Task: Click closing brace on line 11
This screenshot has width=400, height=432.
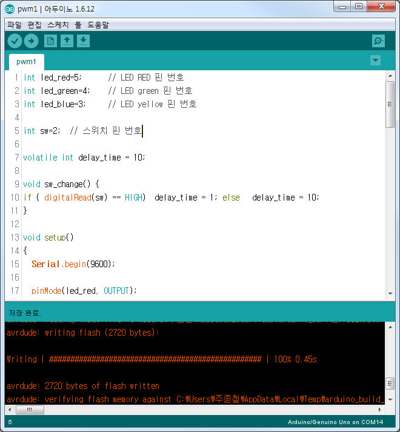Action: coord(25,211)
